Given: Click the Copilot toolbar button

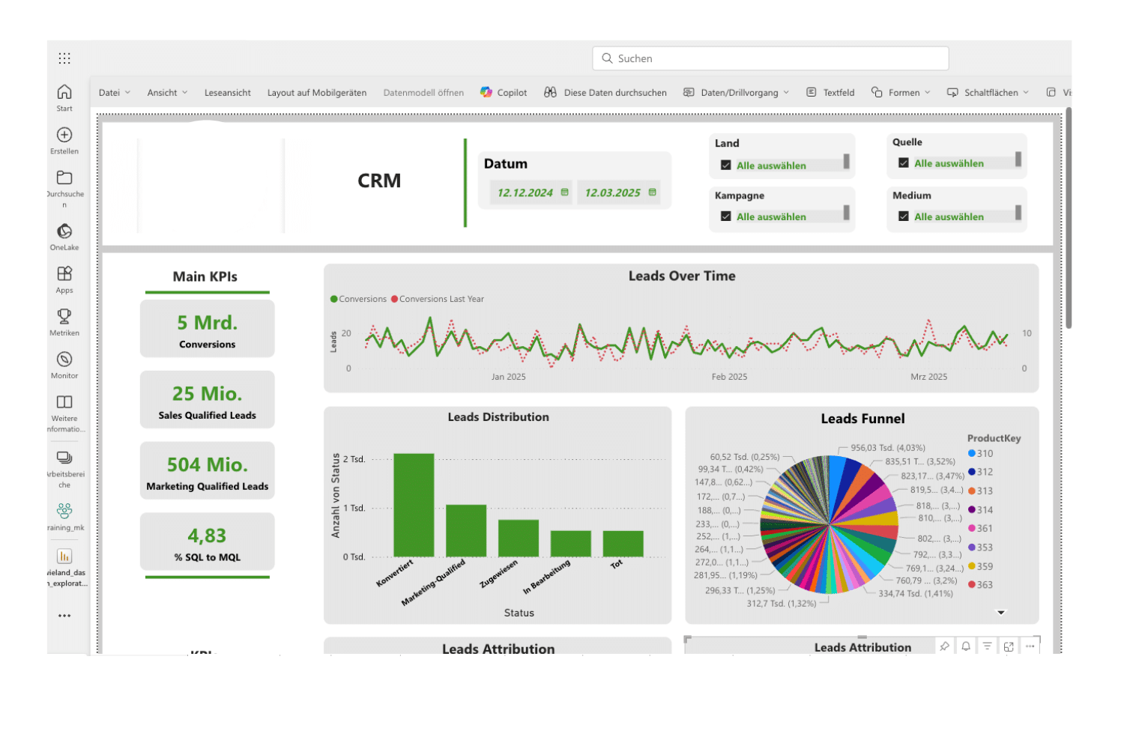Looking at the screenshot, I should pos(504,92).
